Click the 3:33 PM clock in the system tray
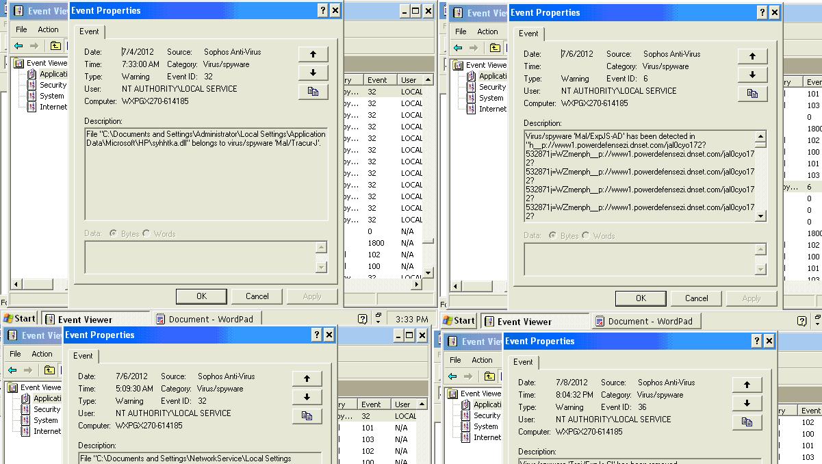The width and height of the screenshot is (822, 464). [412, 319]
